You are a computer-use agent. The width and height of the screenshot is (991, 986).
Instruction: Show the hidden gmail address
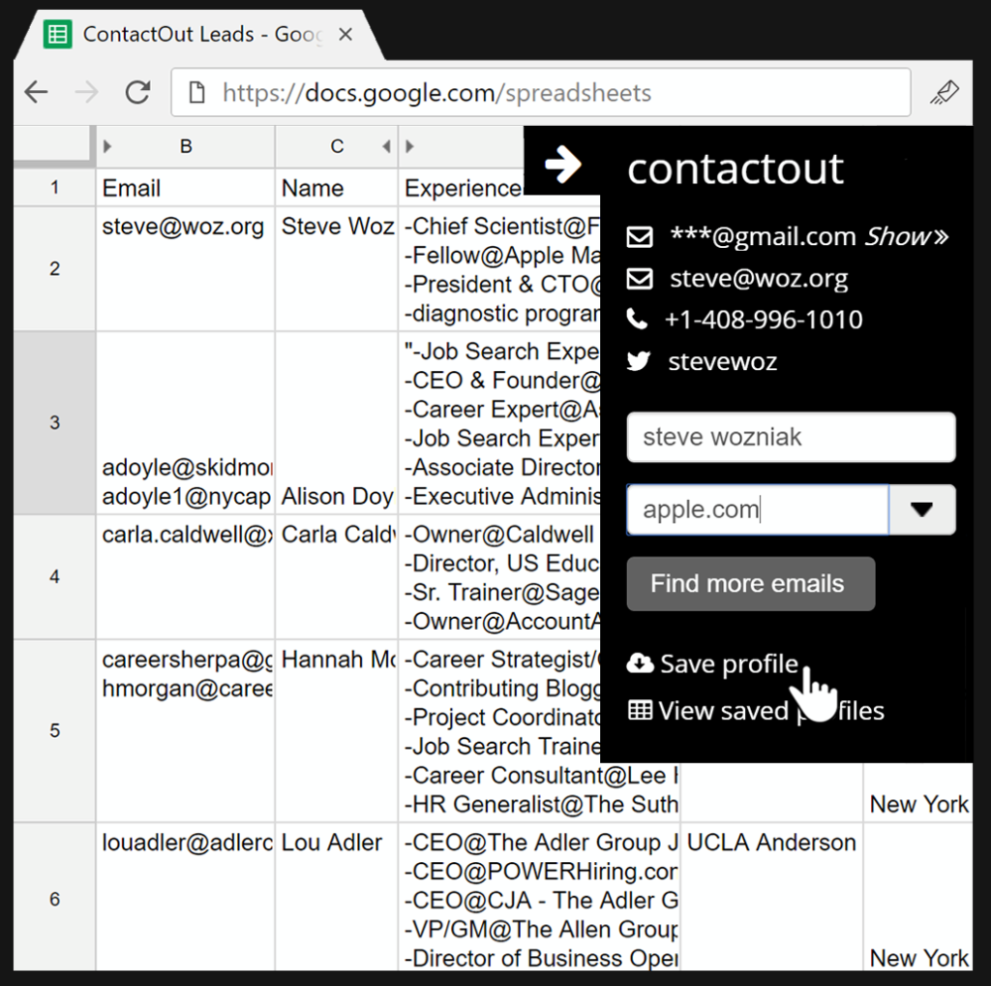tap(908, 236)
